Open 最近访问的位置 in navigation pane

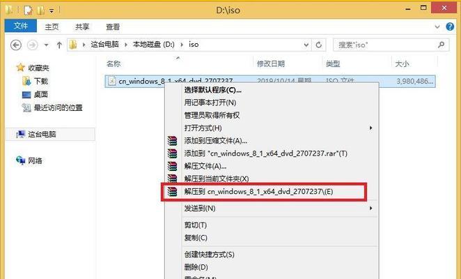tap(58, 108)
